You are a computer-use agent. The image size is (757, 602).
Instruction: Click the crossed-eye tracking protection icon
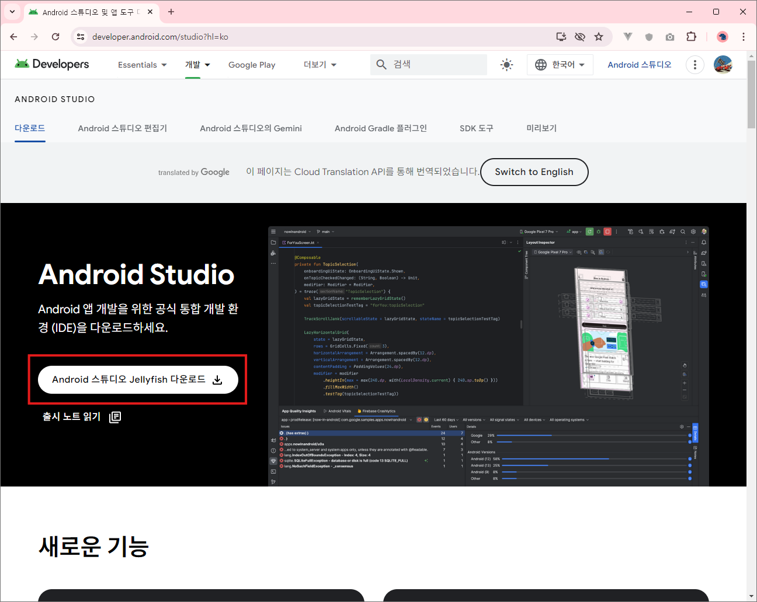[x=580, y=37]
